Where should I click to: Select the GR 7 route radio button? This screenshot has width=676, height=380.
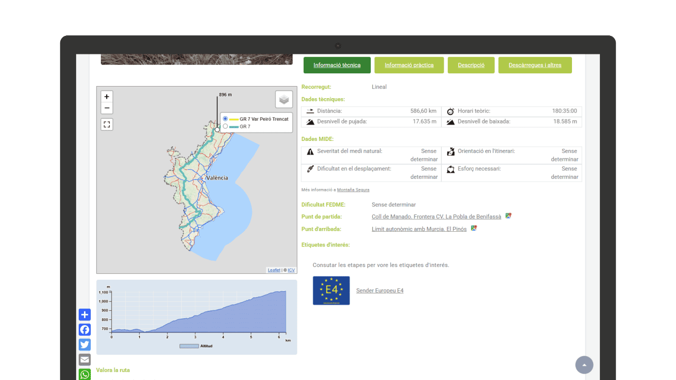pyautogui.click(x=226, y=126)
